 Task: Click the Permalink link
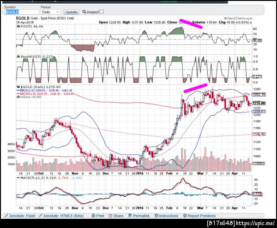pyautogui.click(x=141, y=216)
